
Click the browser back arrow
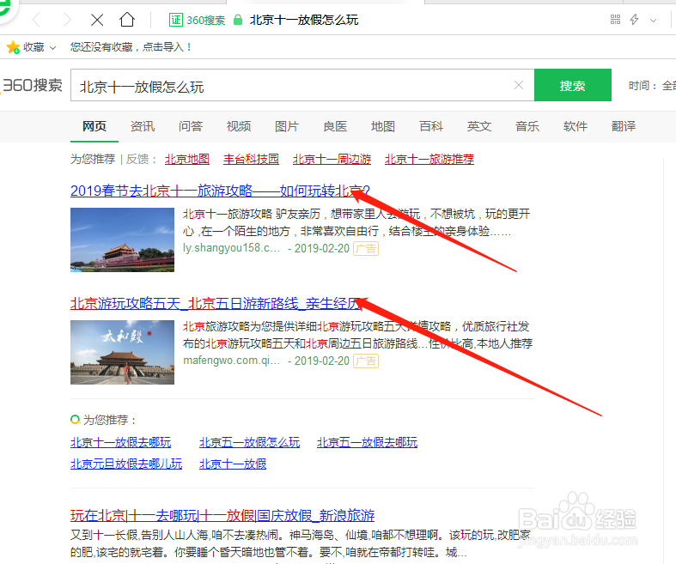pos(37,20)
